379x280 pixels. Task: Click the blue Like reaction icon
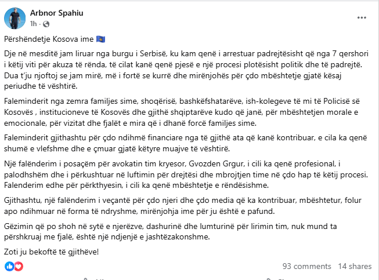click(9, 266)
